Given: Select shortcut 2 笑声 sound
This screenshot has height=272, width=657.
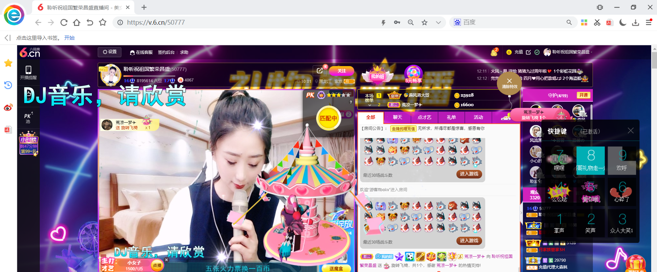Looking at the screenshot, I should tap(590, 223).
